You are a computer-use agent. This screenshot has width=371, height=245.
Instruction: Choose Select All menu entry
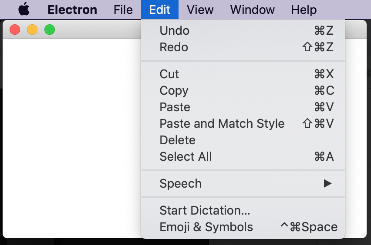pyautogui.click(x=243, y=156)
